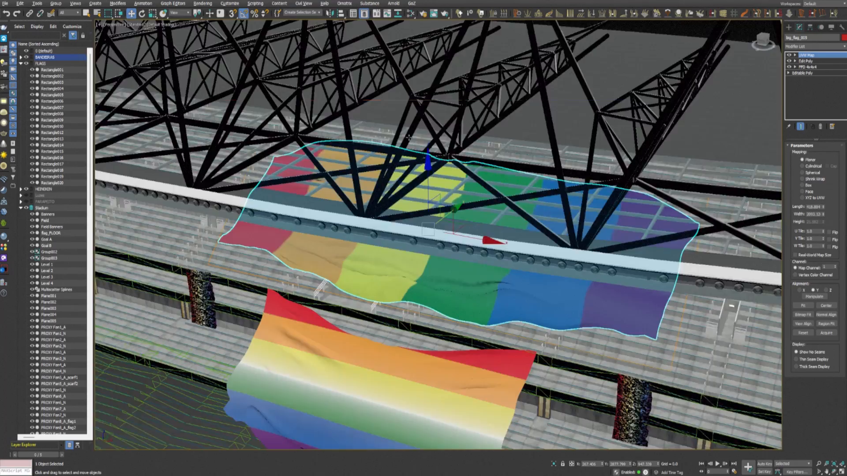
Task: Toggle the Angle Snap icon
Action: (244, 14)
